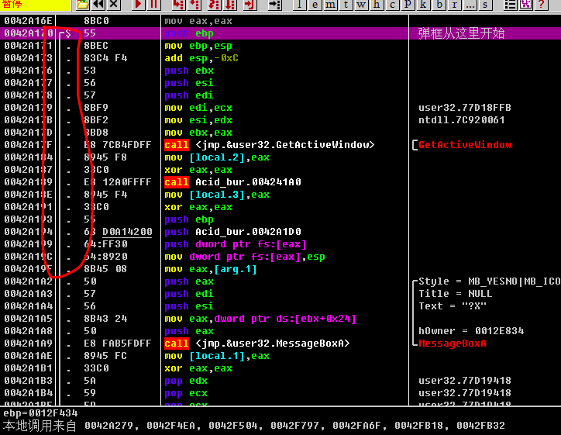Click the 'Title = NULL' comment

coord(456,294)
